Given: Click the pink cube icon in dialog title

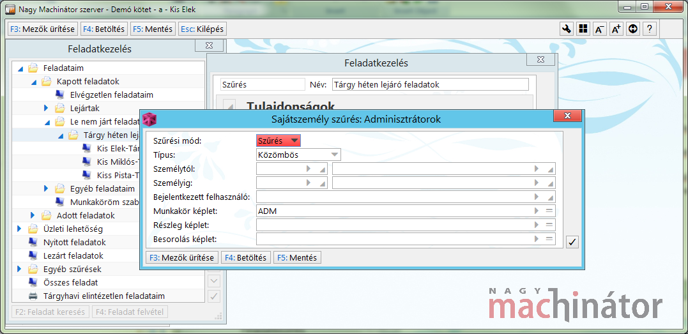Looking at the screenshot, I should 149,119.
